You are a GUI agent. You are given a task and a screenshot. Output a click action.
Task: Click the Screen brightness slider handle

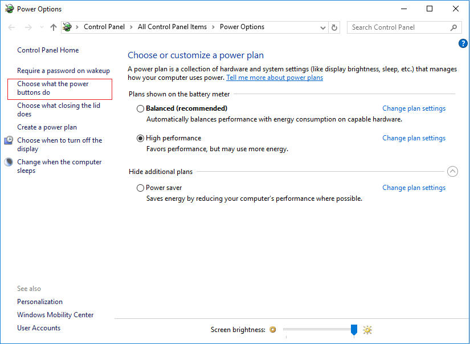354,330
